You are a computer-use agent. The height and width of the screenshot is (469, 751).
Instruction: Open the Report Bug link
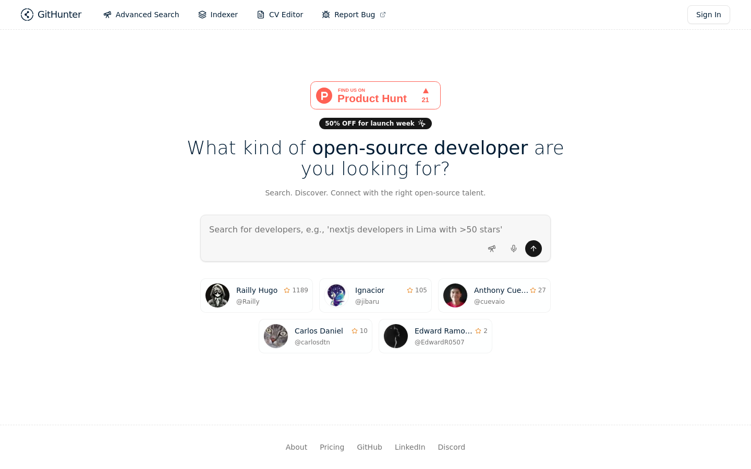(x=354, y=15)
